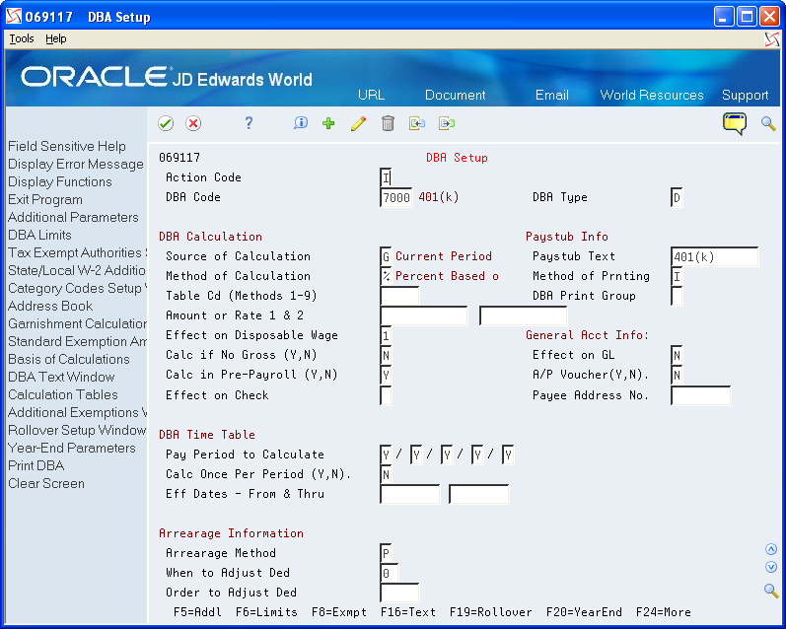
Task: Click the When to Adjust Ded field
Action: [x=390, y=573]
